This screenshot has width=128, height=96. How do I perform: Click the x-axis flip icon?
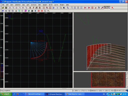tap(10, 8)
